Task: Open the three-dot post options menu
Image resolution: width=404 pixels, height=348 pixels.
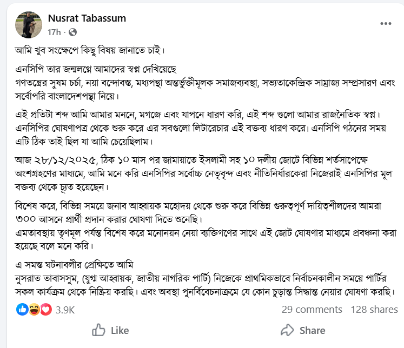Action: tap(385, 24)
